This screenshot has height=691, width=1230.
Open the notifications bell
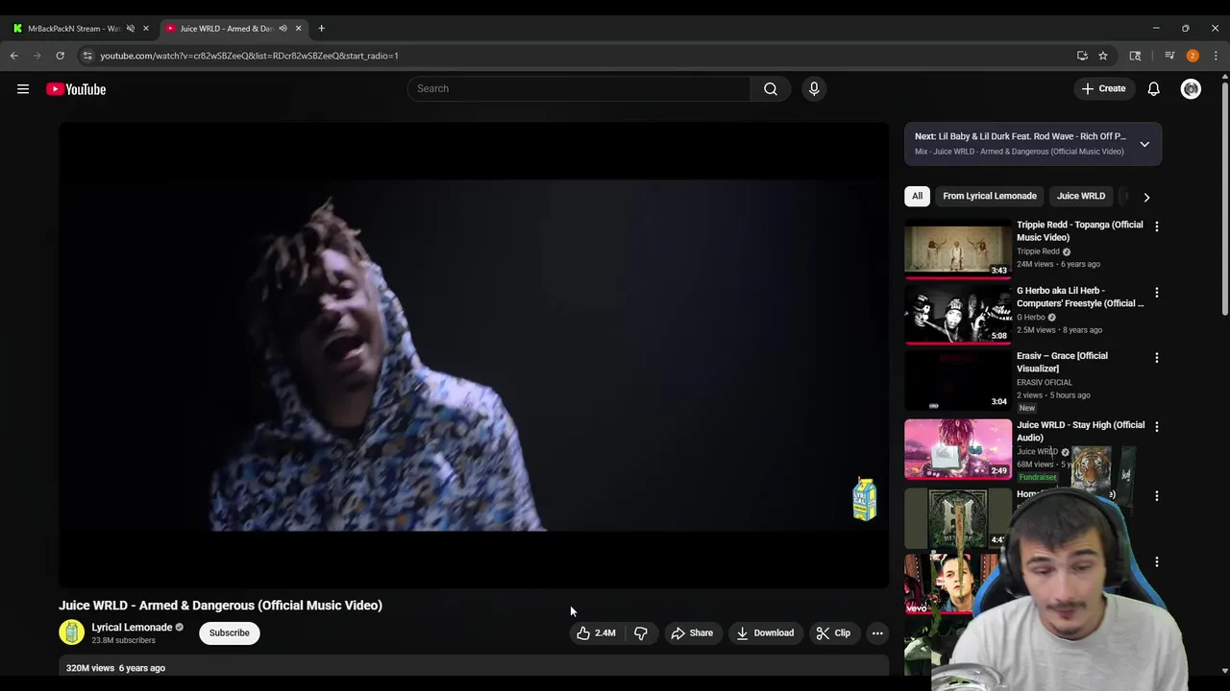point(1153,88)
